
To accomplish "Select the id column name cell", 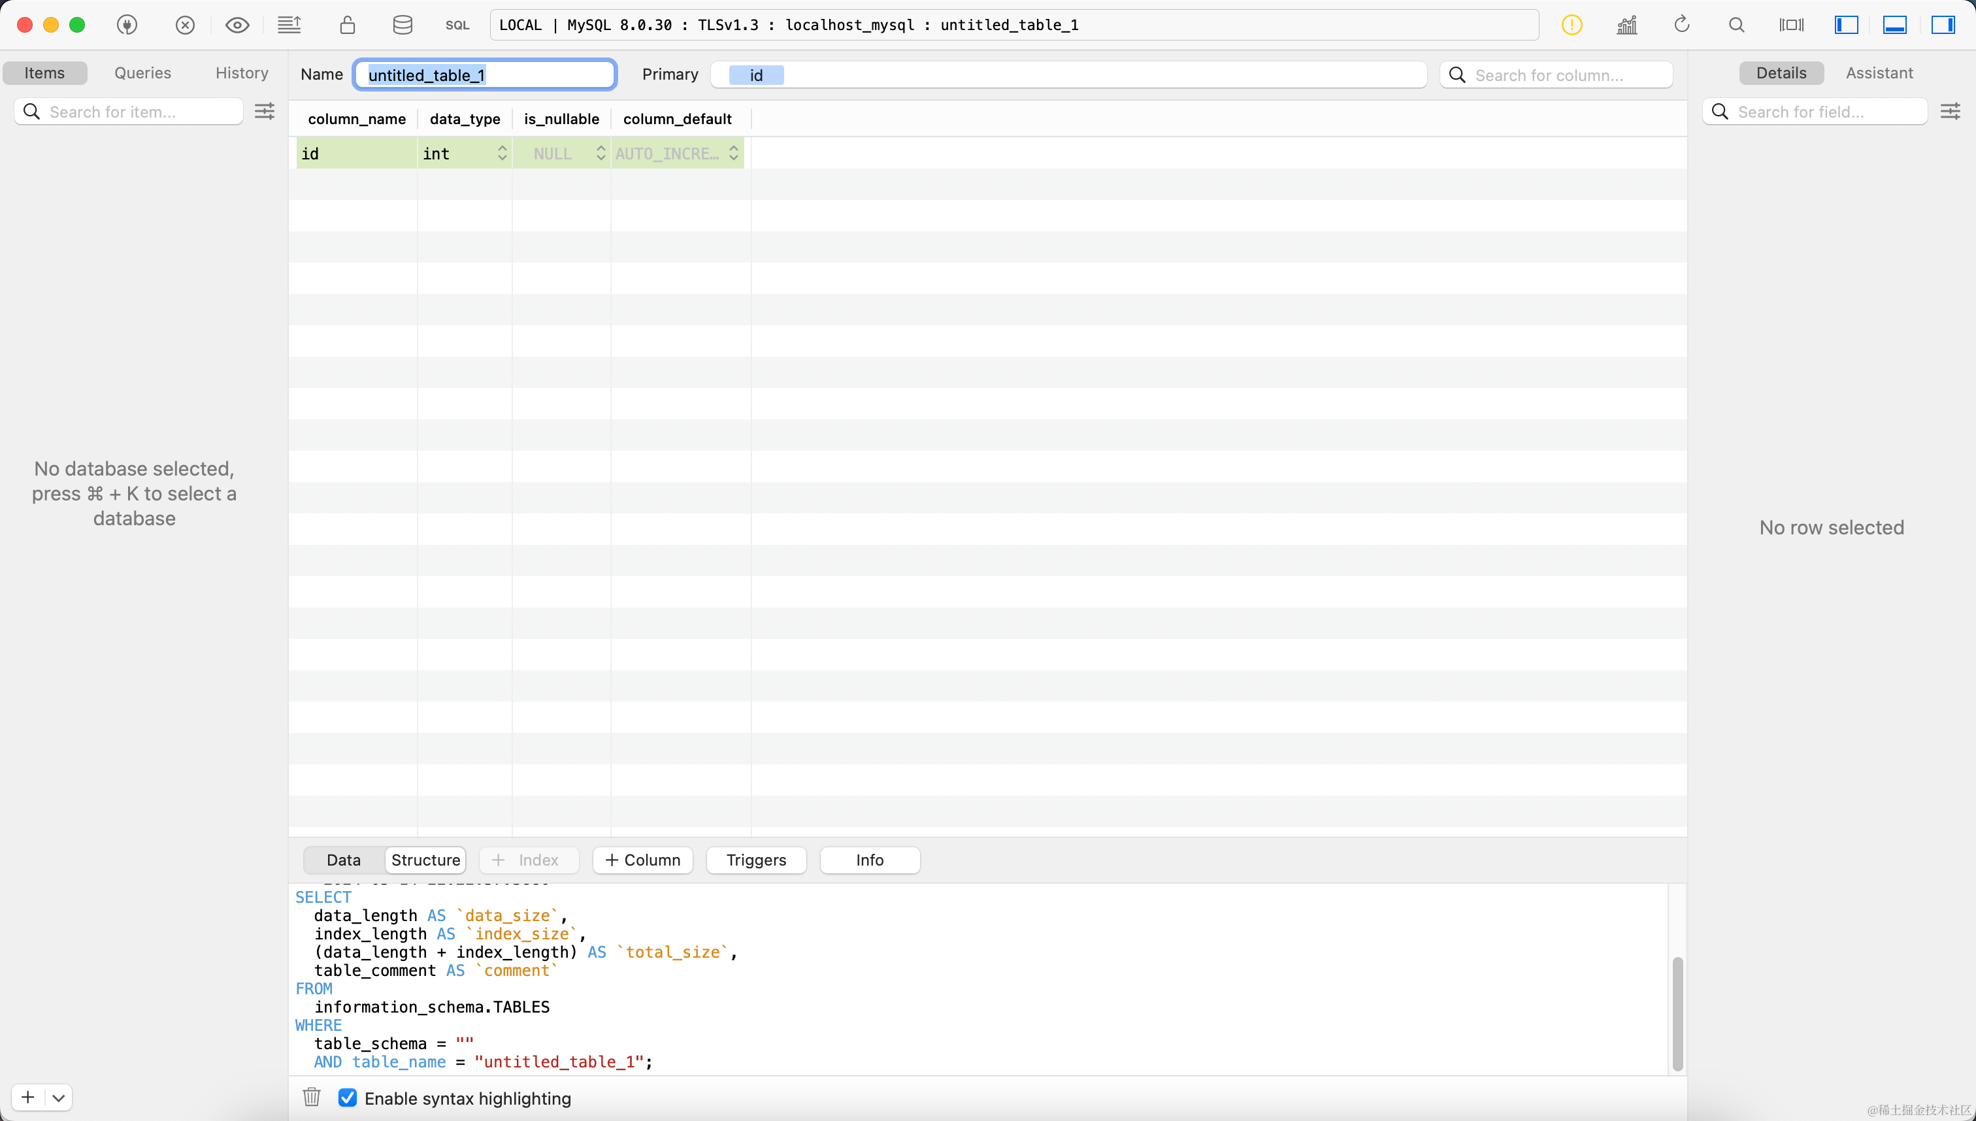I will point(357,154).
